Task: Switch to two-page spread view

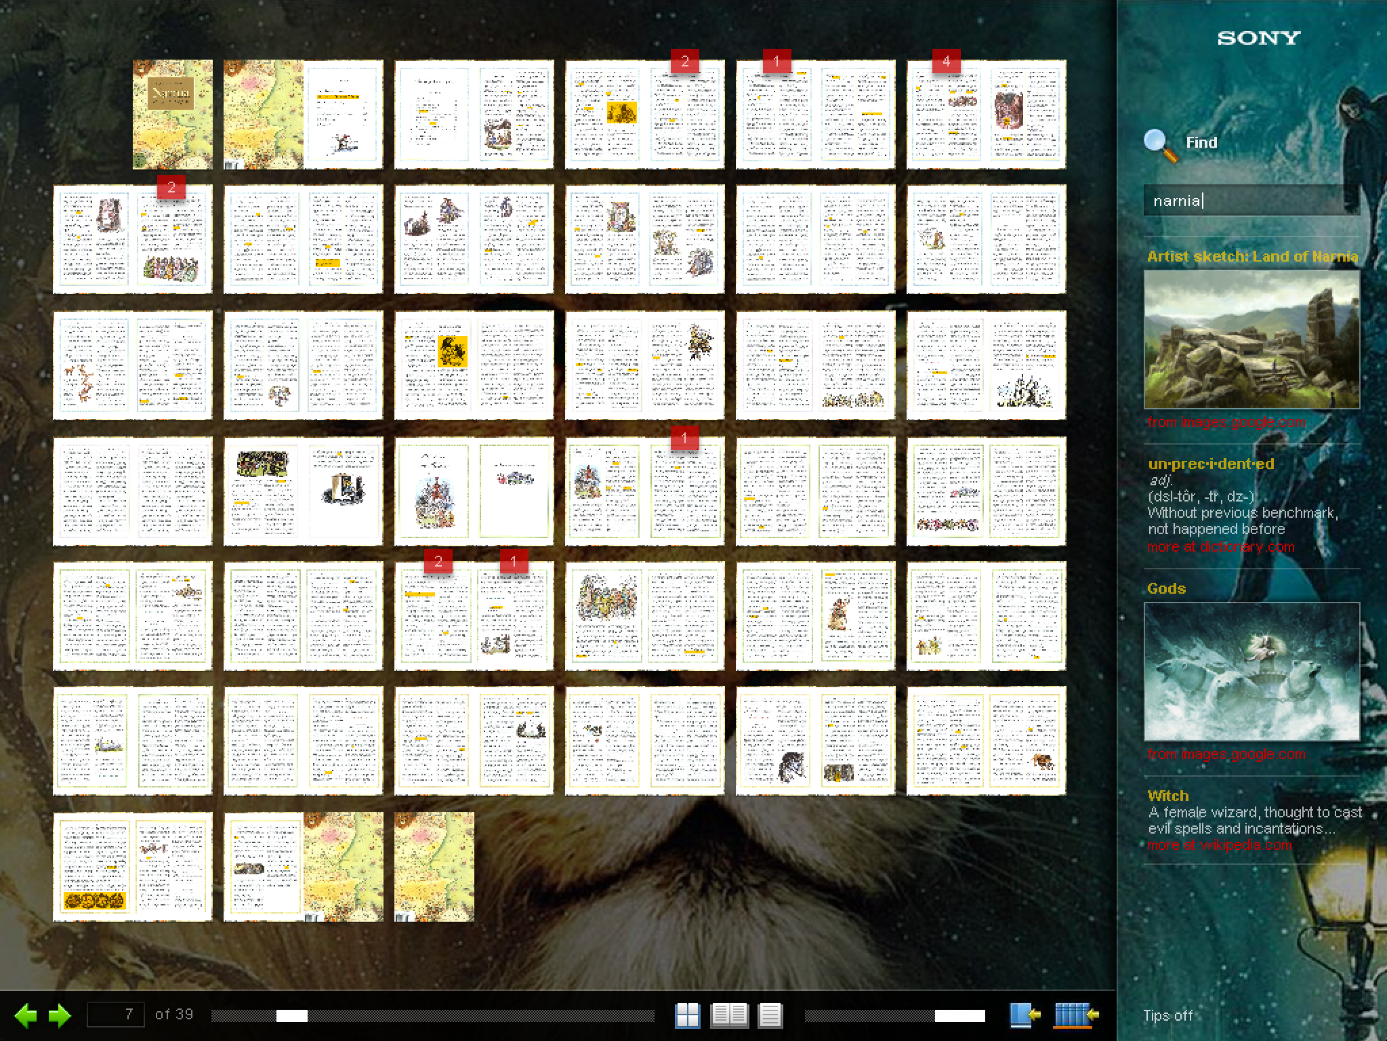Action: click(x=729, y=1015)
